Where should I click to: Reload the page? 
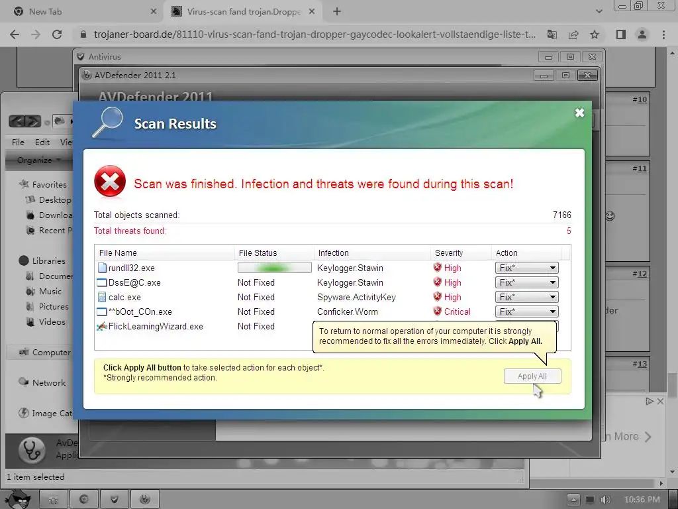(x=57, y=34)
